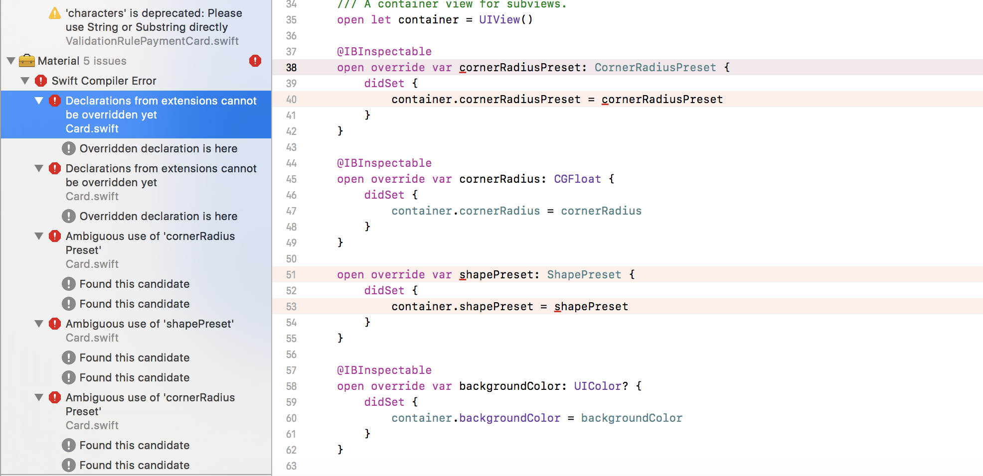Screen dimensions: 983x476
Task: Click the Material toolbox project icon
Action: coord(27,61)
